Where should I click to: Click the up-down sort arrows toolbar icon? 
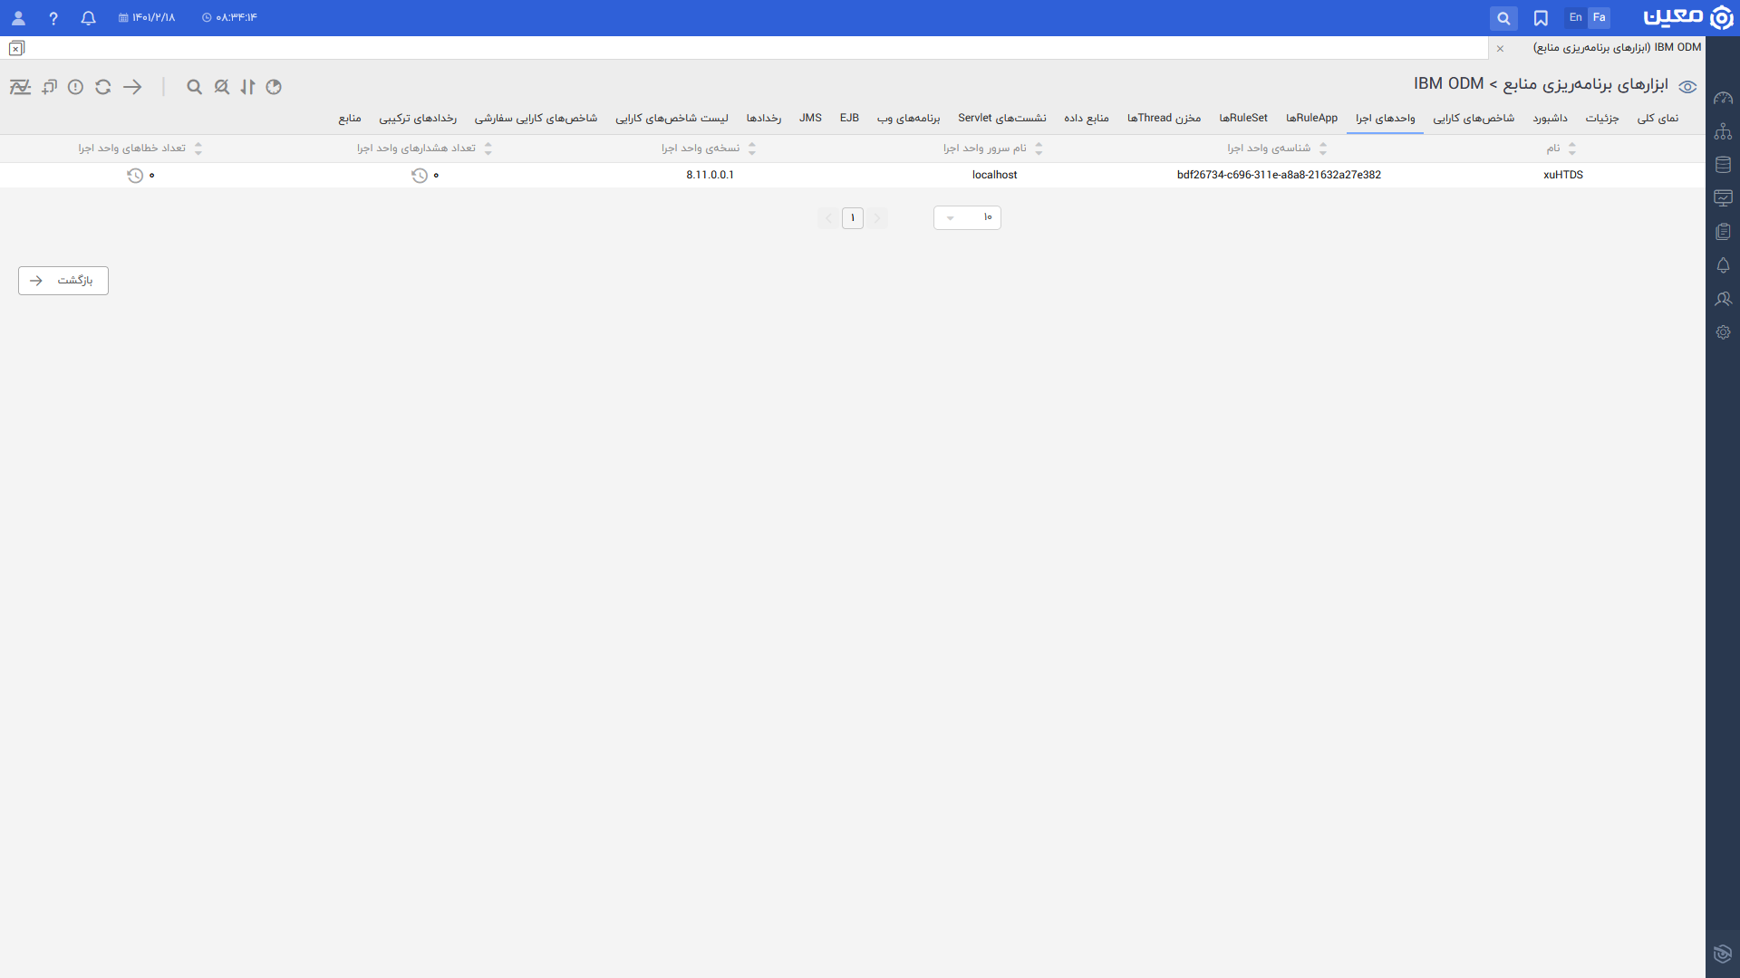[x=247, y=87]
